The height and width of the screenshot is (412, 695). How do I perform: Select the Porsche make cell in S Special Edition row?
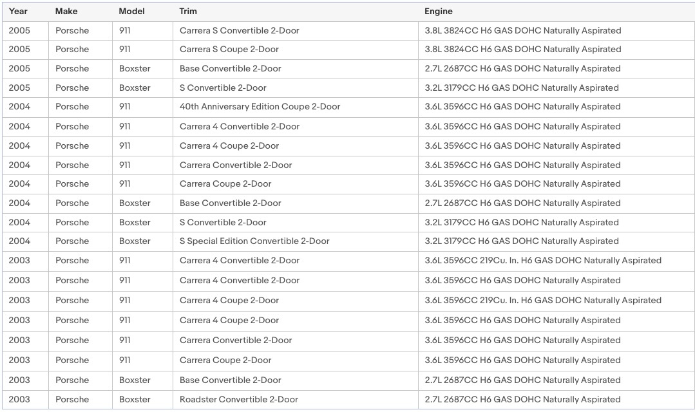point(72,241)
